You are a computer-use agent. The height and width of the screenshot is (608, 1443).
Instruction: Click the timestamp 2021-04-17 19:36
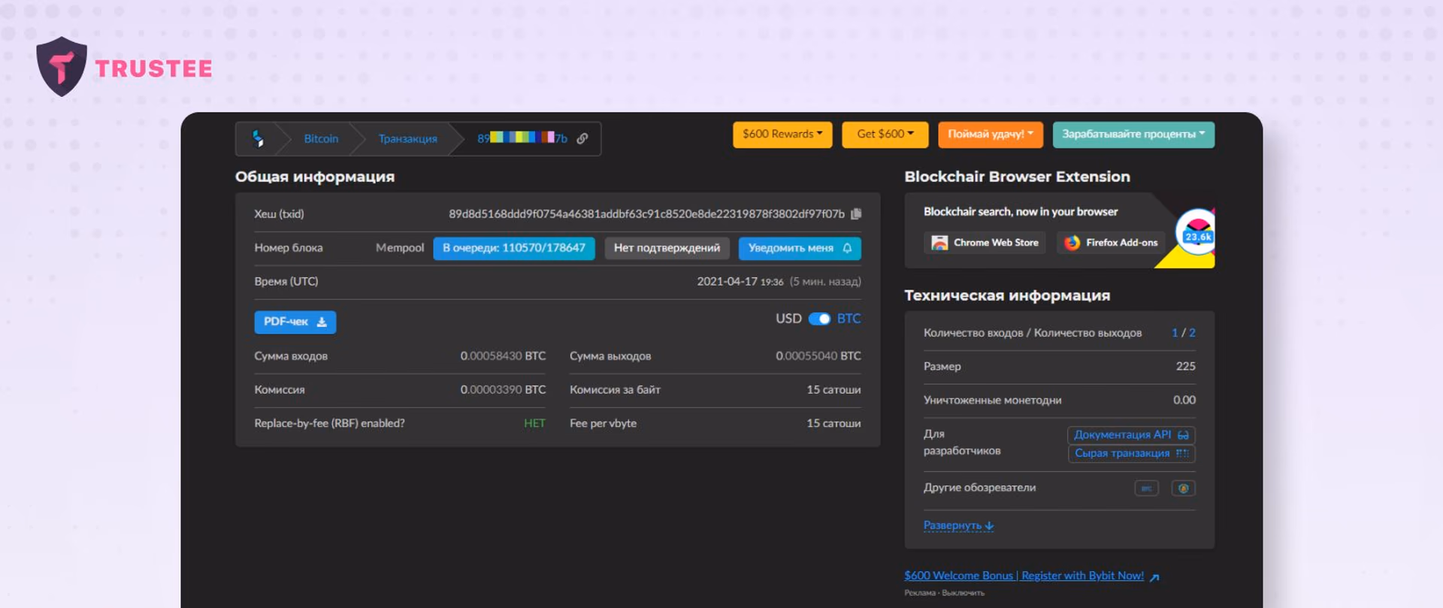coord(740,282)
